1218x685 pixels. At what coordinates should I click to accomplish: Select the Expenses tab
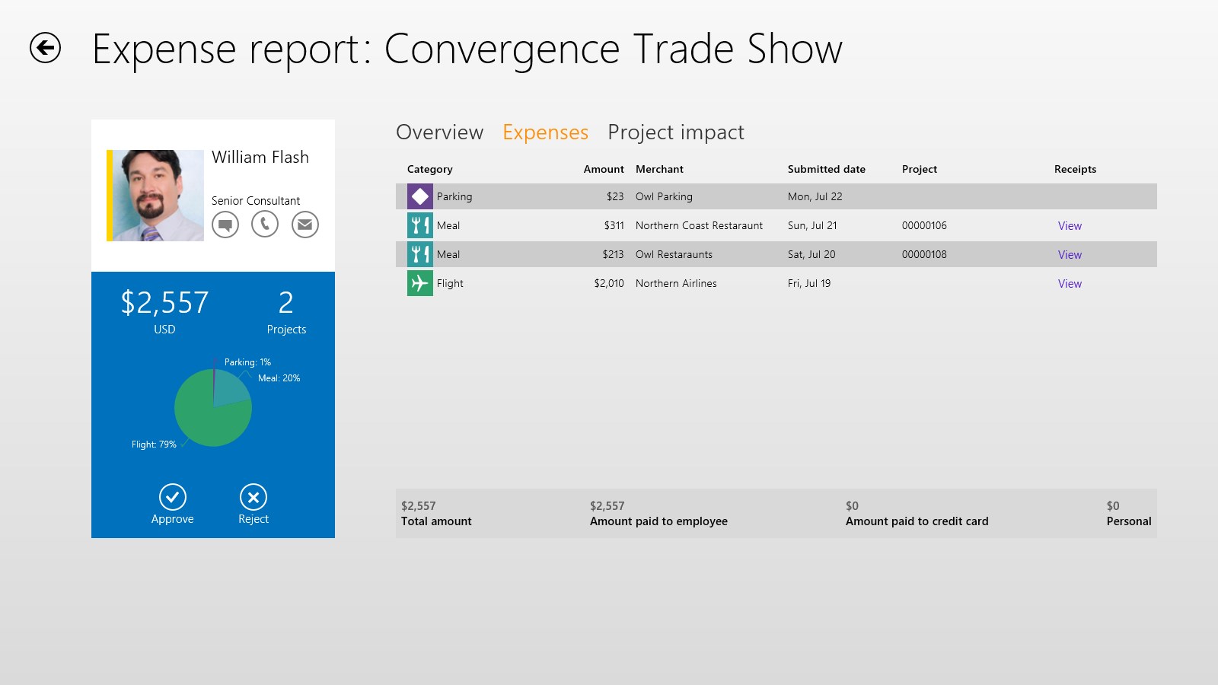tap(545, 132)
